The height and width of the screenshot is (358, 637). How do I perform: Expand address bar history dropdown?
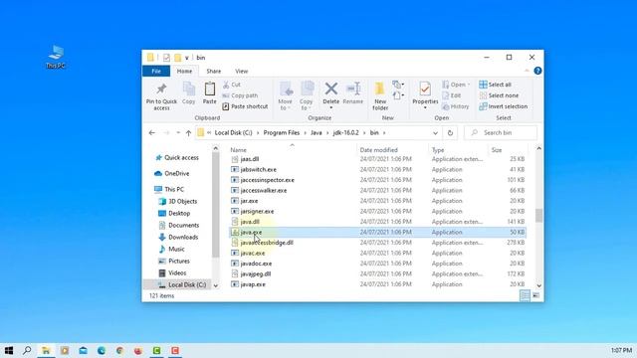click(435, 132)
